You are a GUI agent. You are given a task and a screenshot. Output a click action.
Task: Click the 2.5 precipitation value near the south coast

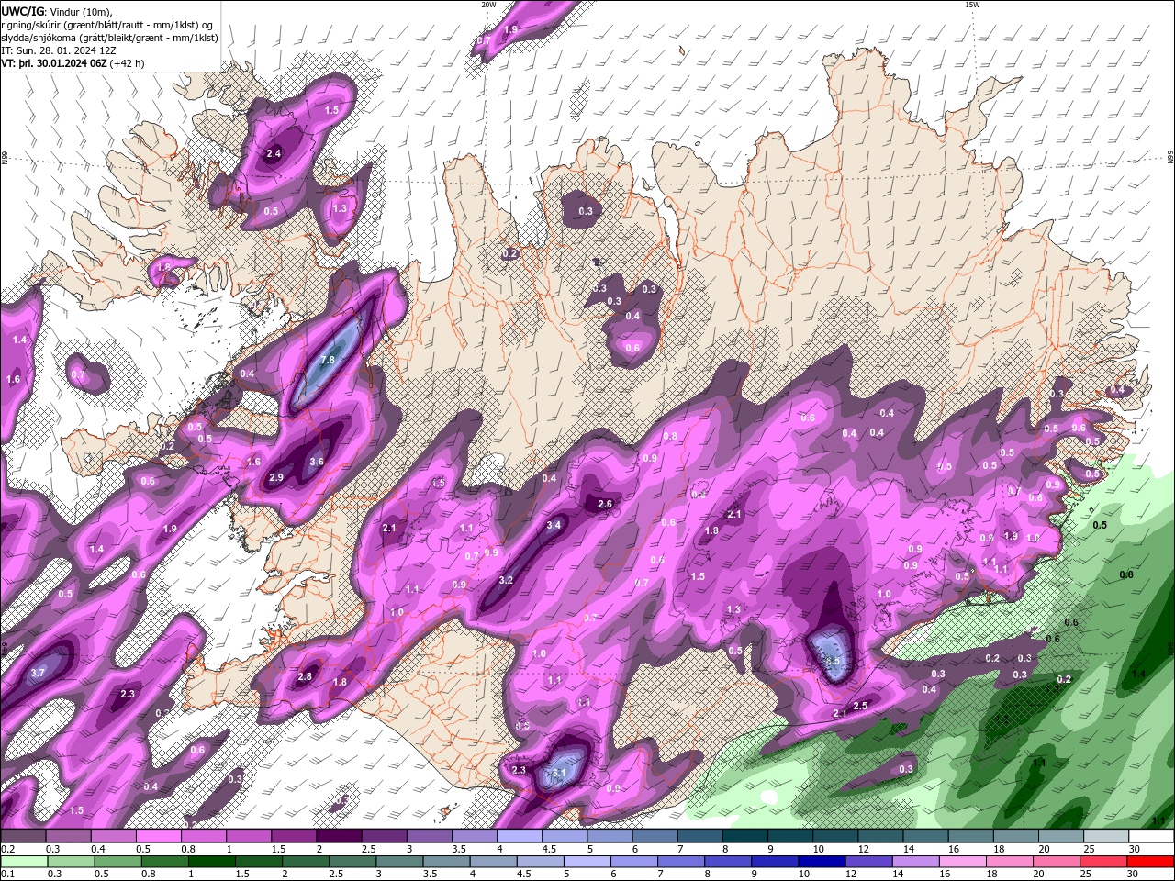tap(860, 706)
